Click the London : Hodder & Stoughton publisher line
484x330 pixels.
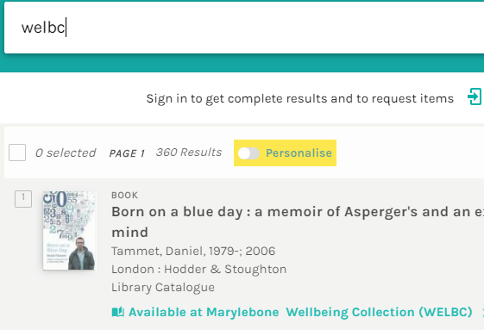coord(198,269)
